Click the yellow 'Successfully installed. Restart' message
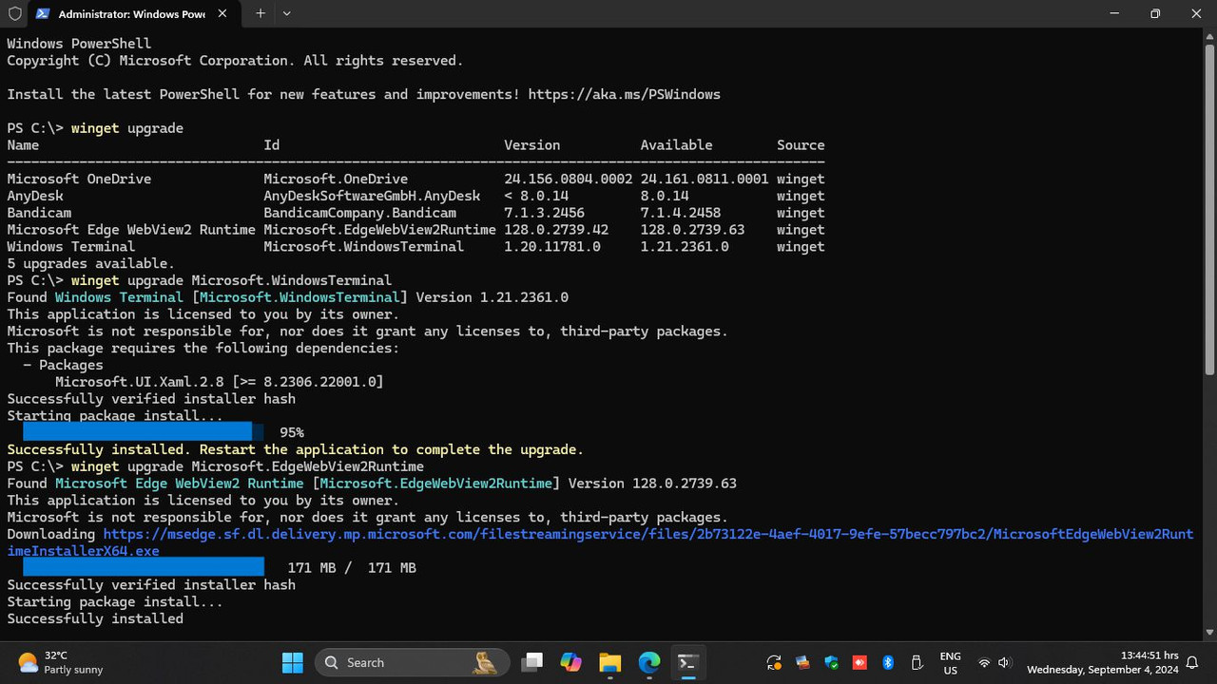The height and width of the screenshot is (684, 1217). [x=295, y=449]
